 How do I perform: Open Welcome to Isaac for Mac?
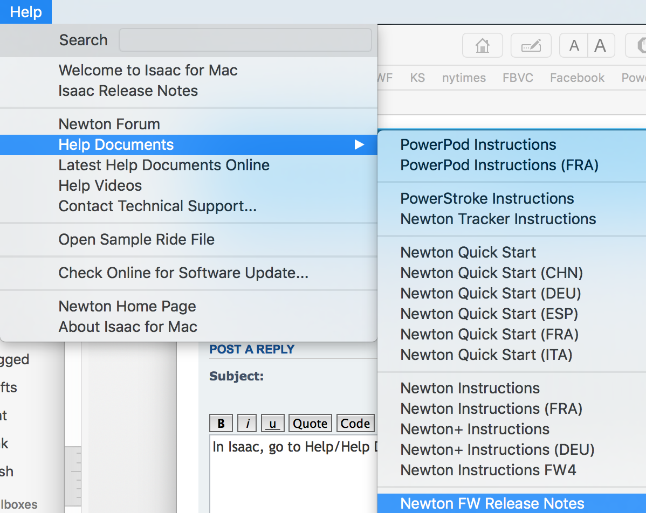tap(189, 71)
